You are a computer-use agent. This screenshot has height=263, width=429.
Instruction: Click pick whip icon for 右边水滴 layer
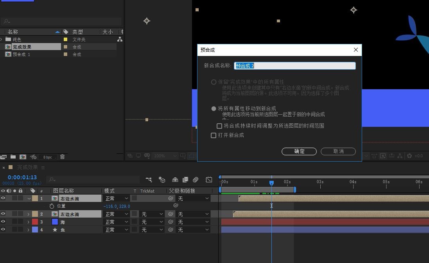pos(171,198)
